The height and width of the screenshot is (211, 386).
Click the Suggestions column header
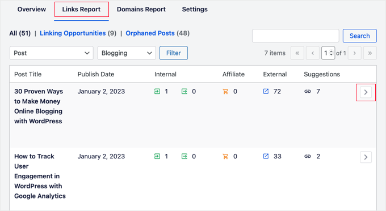pos(322,74)
